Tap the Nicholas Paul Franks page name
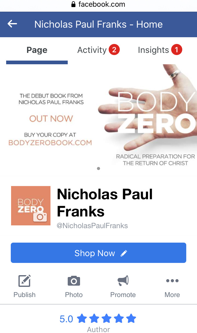The width and height of the screenshot is (197, 333). (x=105, y=203)
